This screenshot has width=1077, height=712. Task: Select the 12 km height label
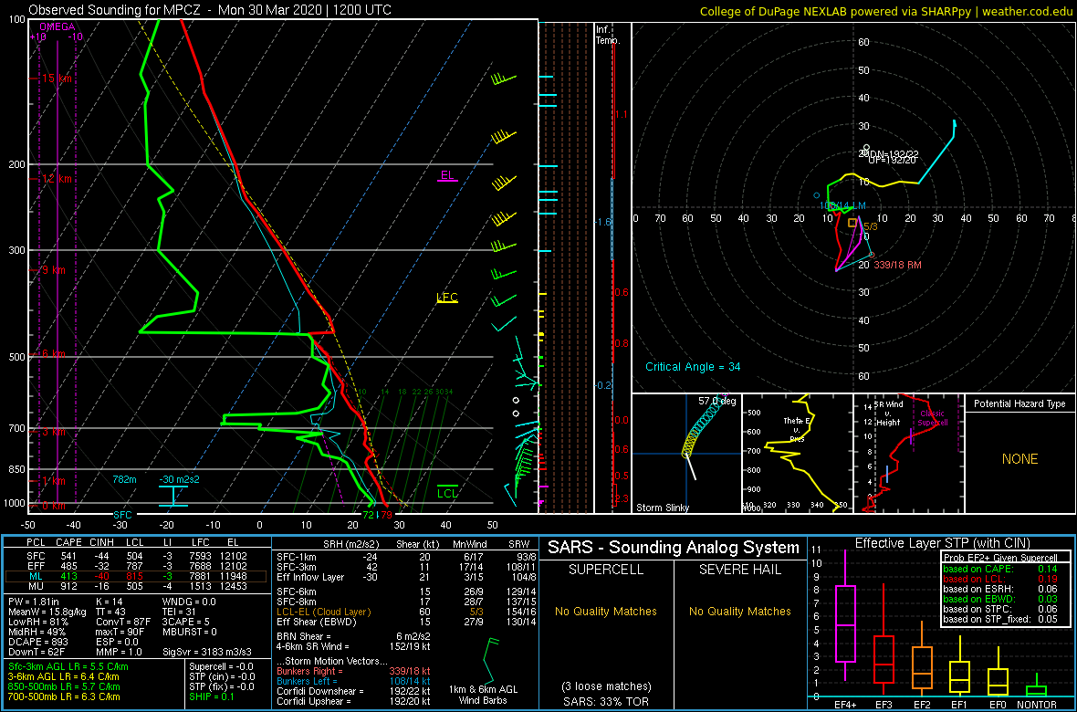pyautogui.click(x=57, y=179)
